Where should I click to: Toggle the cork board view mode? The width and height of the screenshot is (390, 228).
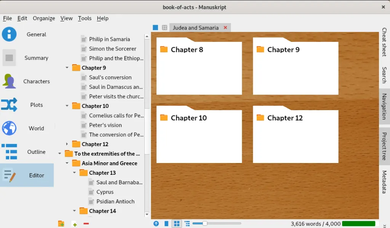click(177, 224)
